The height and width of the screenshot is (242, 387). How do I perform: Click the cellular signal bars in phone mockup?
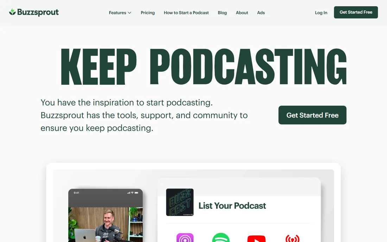tap(128, 193)
